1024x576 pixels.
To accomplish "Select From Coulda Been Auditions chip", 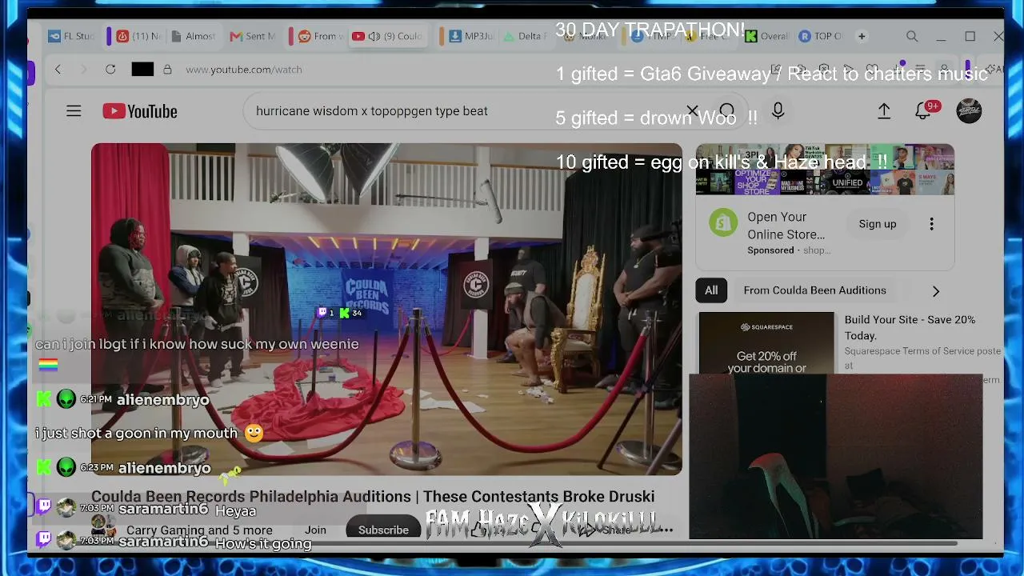I will coord(814,290).
